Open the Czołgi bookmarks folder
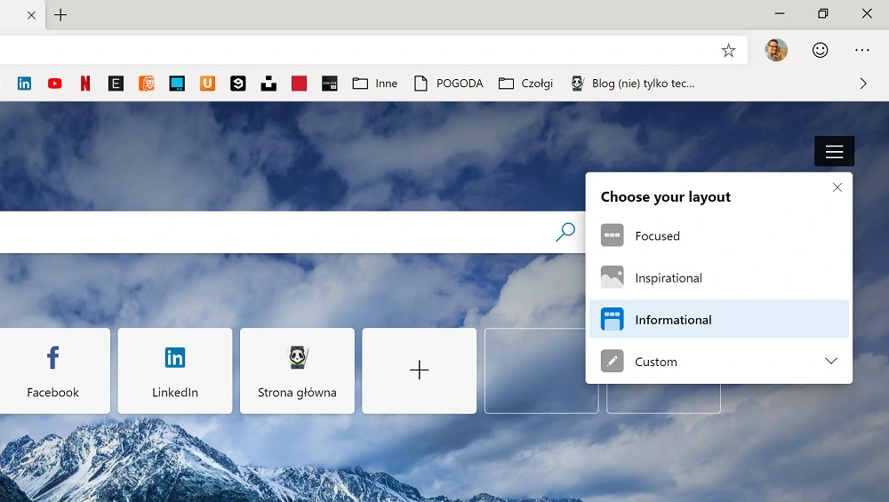The width and height of the screenshot is (889, 502). 525,84
